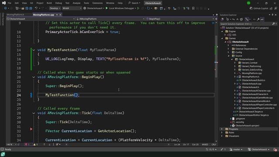
Task: Click the CRLF line ending indicator
Action: coord(214,144)
